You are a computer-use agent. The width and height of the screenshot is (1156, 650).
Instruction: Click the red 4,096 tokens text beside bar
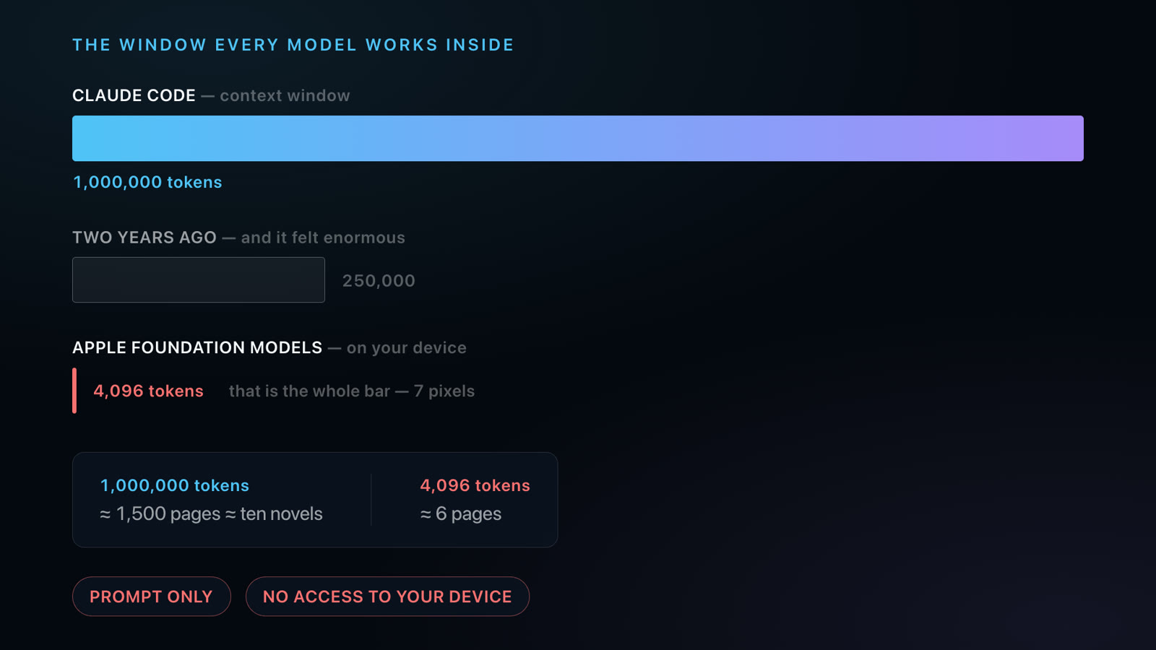(x=148, y=391)
